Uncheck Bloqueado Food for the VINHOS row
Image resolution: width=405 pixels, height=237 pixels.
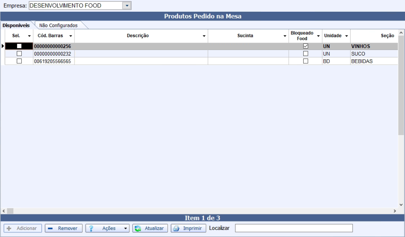(x=305, y=46)
